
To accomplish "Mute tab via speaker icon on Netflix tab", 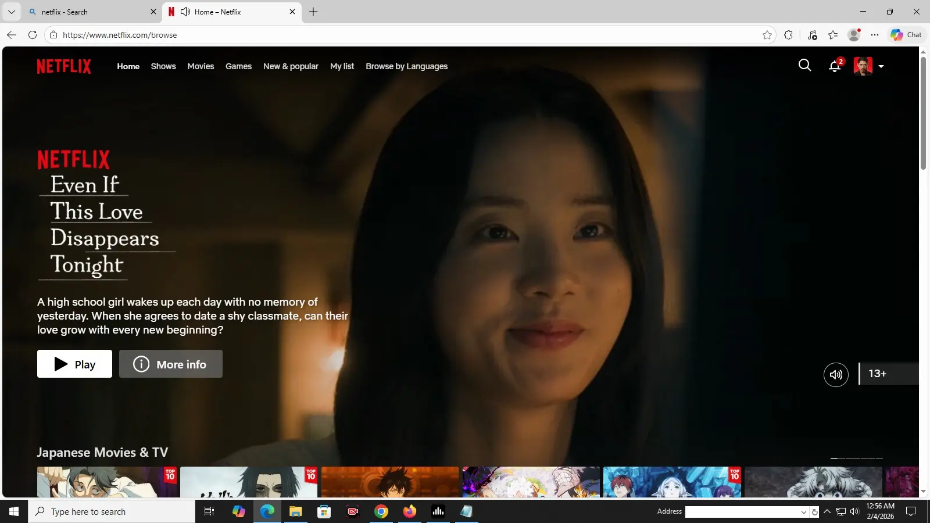I will tap(185, 12).
